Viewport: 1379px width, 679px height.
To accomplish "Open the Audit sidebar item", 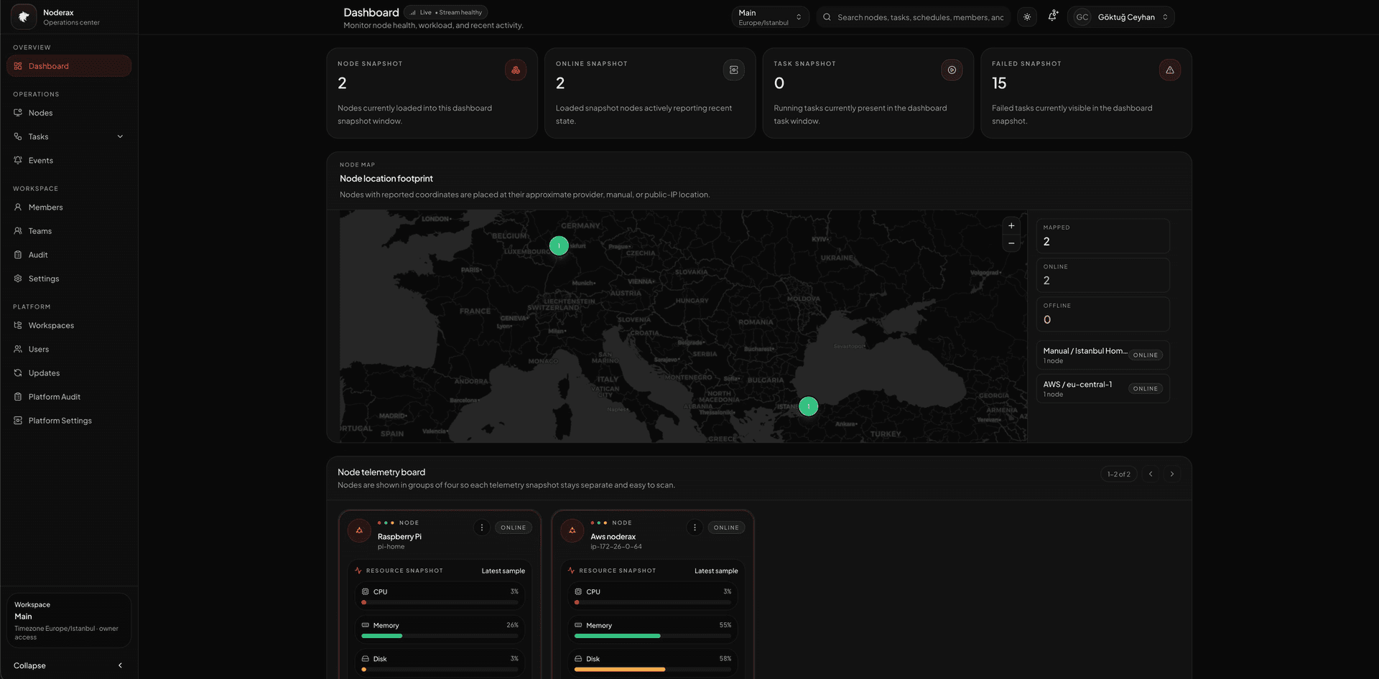I will 69,255.
